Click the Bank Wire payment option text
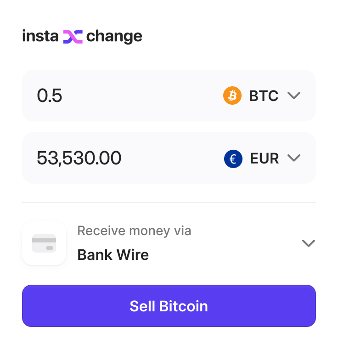The height and width of the screenshot is (349, 338). [113, 254]
